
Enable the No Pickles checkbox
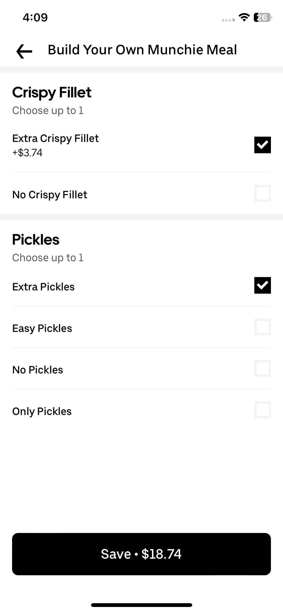pos(262,368)
